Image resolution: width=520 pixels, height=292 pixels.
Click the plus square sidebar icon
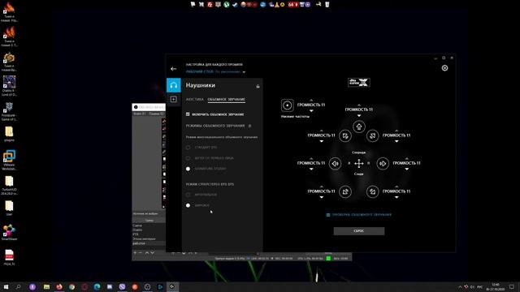(173, 99)
